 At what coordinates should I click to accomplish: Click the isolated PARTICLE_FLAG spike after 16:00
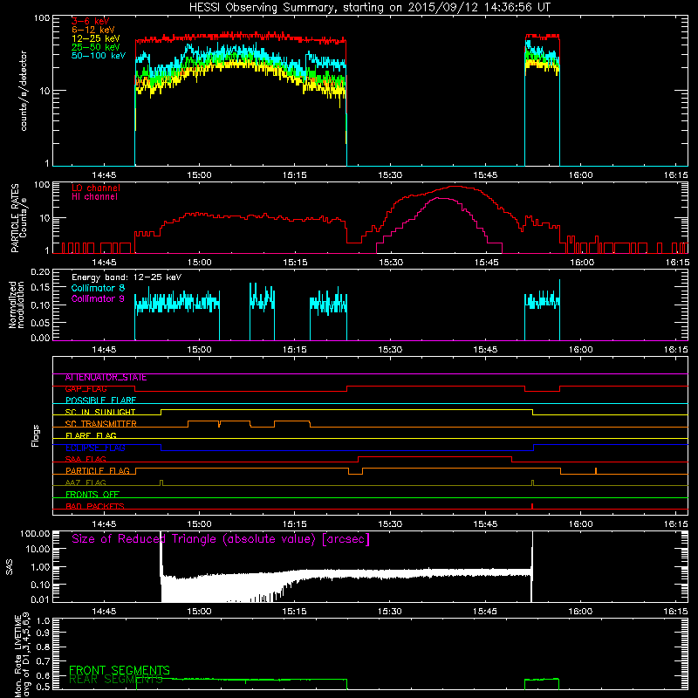[x=596, y=470]
